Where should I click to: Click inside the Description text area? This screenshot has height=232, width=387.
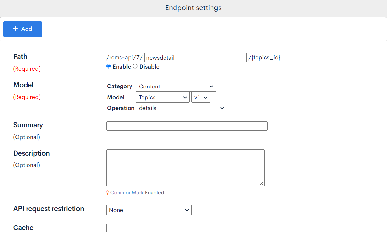185,168
